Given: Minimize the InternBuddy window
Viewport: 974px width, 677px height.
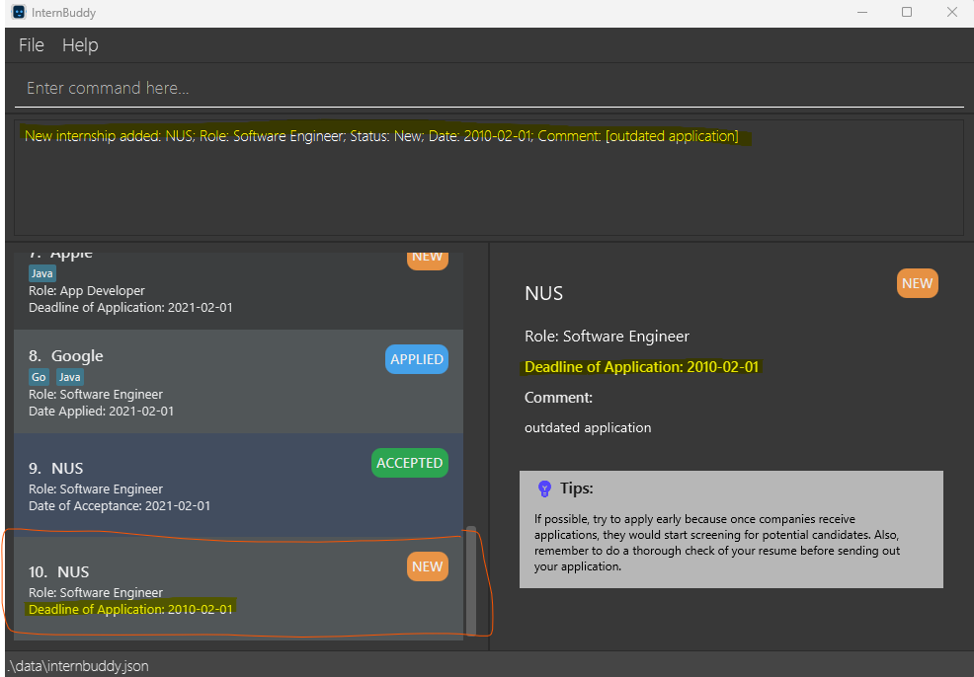Looking at the screenshot, I should (862, 13).
